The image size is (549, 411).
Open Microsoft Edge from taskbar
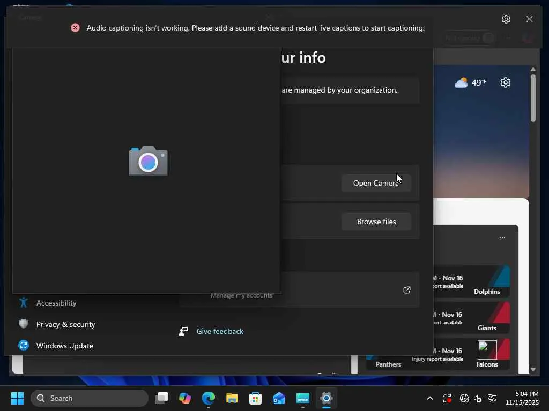[x=209, y=398]
